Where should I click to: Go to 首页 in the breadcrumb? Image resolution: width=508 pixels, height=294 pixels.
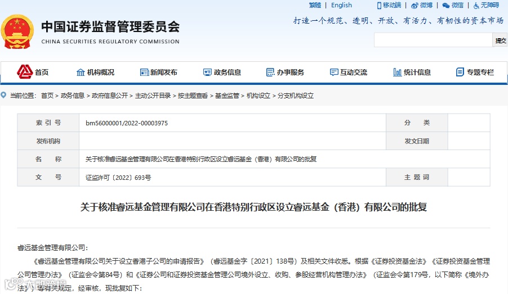tap(47, 96)
